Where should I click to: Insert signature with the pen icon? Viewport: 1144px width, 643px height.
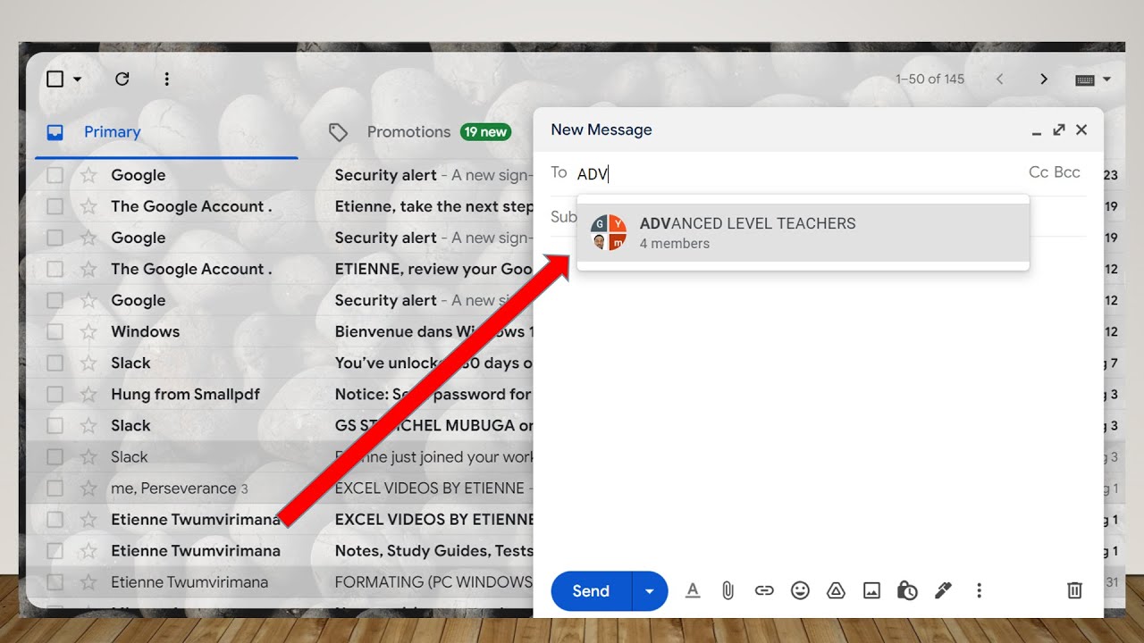943,590
